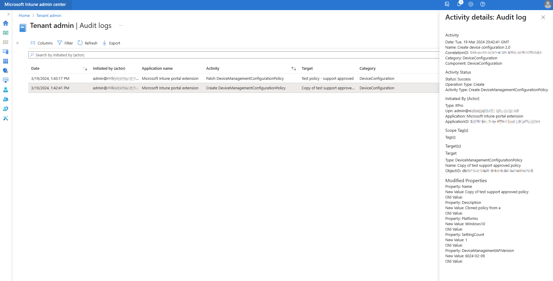This screenshot has width=553, height=281.
Task: Click the Name: Create device configuration 2.0 text
Action: coord(478,47)
